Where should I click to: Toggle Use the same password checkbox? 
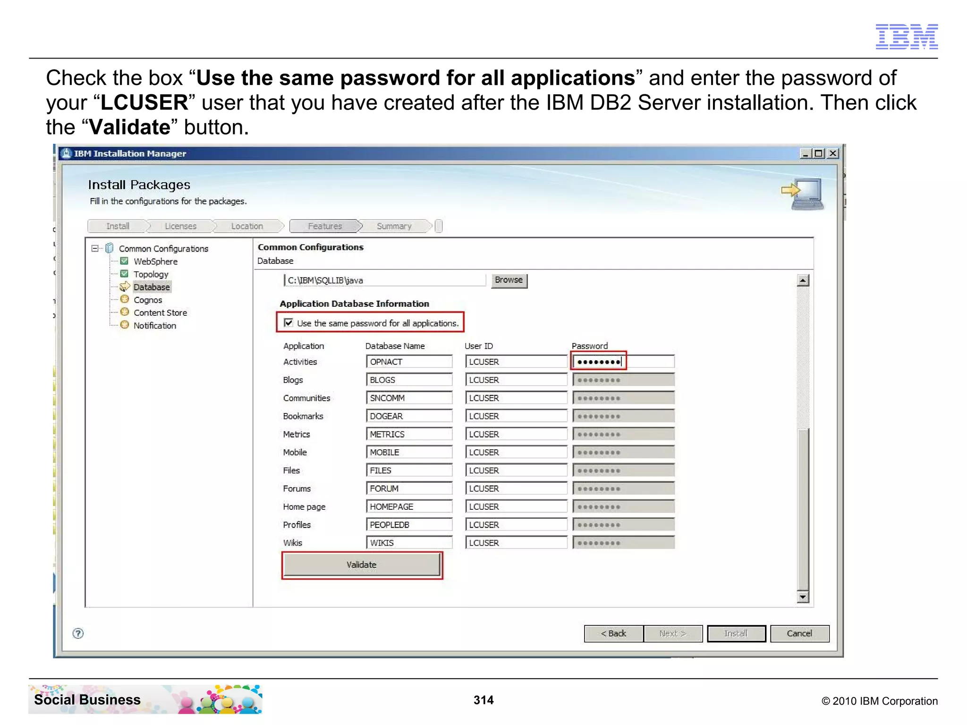point(288,323)
